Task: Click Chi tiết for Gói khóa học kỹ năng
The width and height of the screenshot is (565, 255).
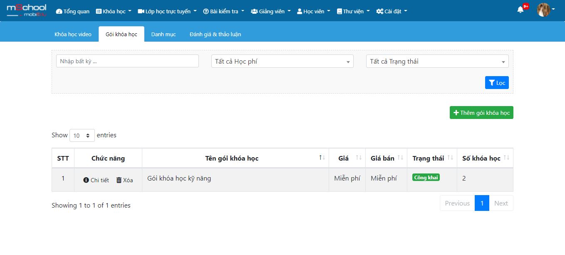Action: 96,180
